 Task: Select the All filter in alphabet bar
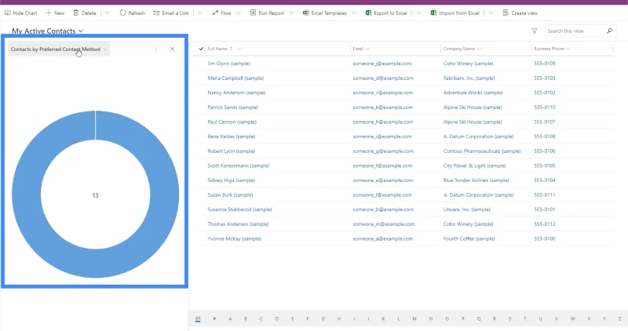[198, 318]
